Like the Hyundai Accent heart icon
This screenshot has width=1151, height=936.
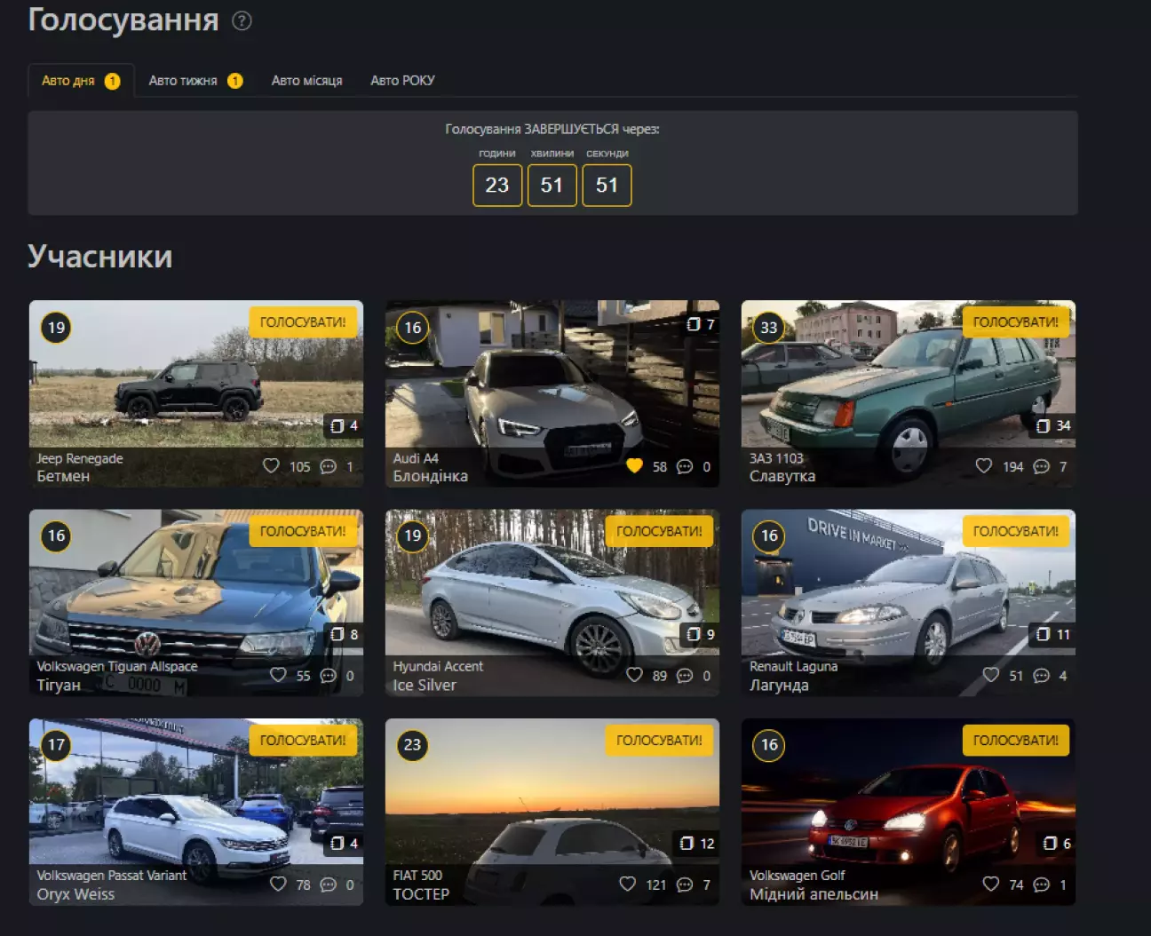(x=634, y=675)
